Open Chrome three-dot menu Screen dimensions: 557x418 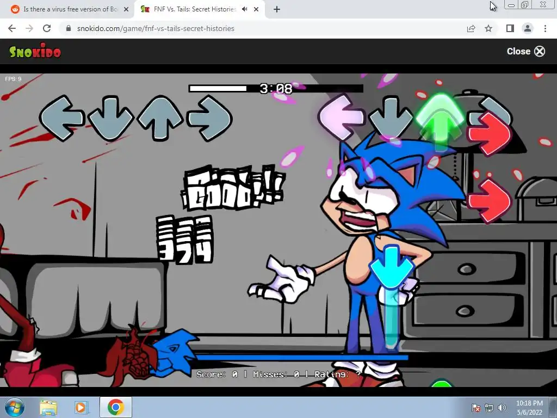(545, 28)
